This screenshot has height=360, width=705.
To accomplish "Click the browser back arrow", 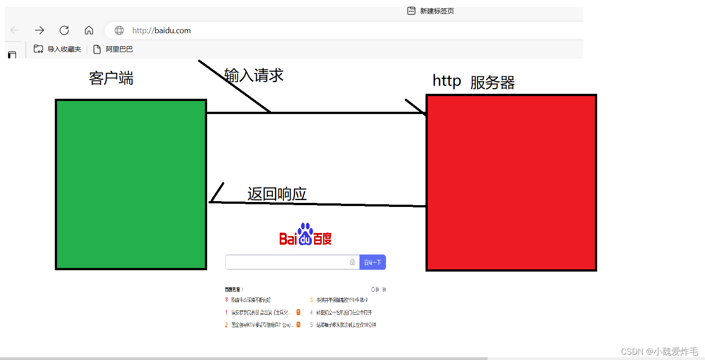I will pos(15,30).
